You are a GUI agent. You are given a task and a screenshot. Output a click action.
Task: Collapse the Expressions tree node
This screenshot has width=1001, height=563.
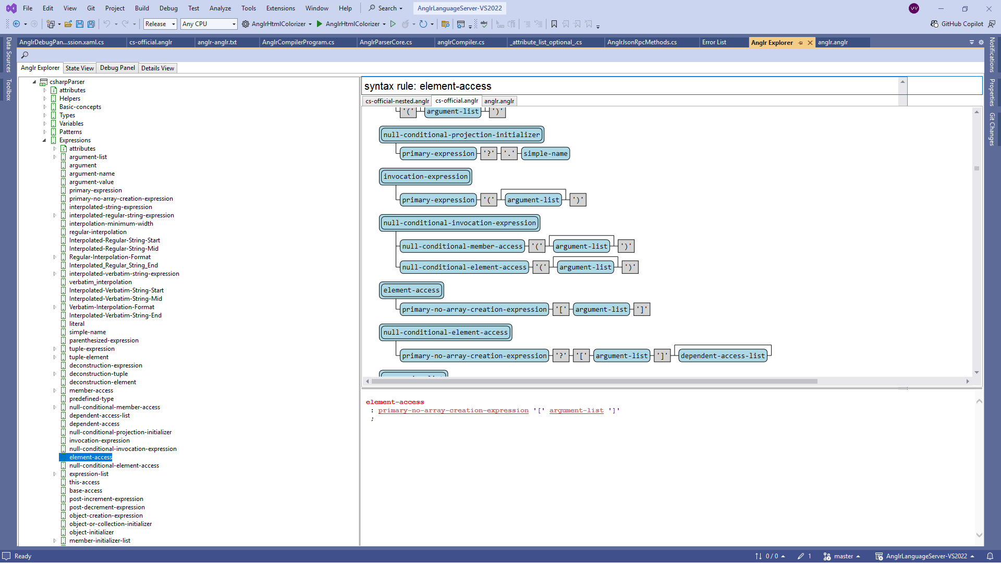[44, 140]
